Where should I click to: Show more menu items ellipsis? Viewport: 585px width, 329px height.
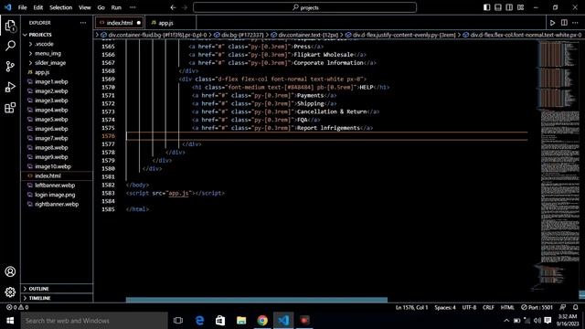coord(133,7)
